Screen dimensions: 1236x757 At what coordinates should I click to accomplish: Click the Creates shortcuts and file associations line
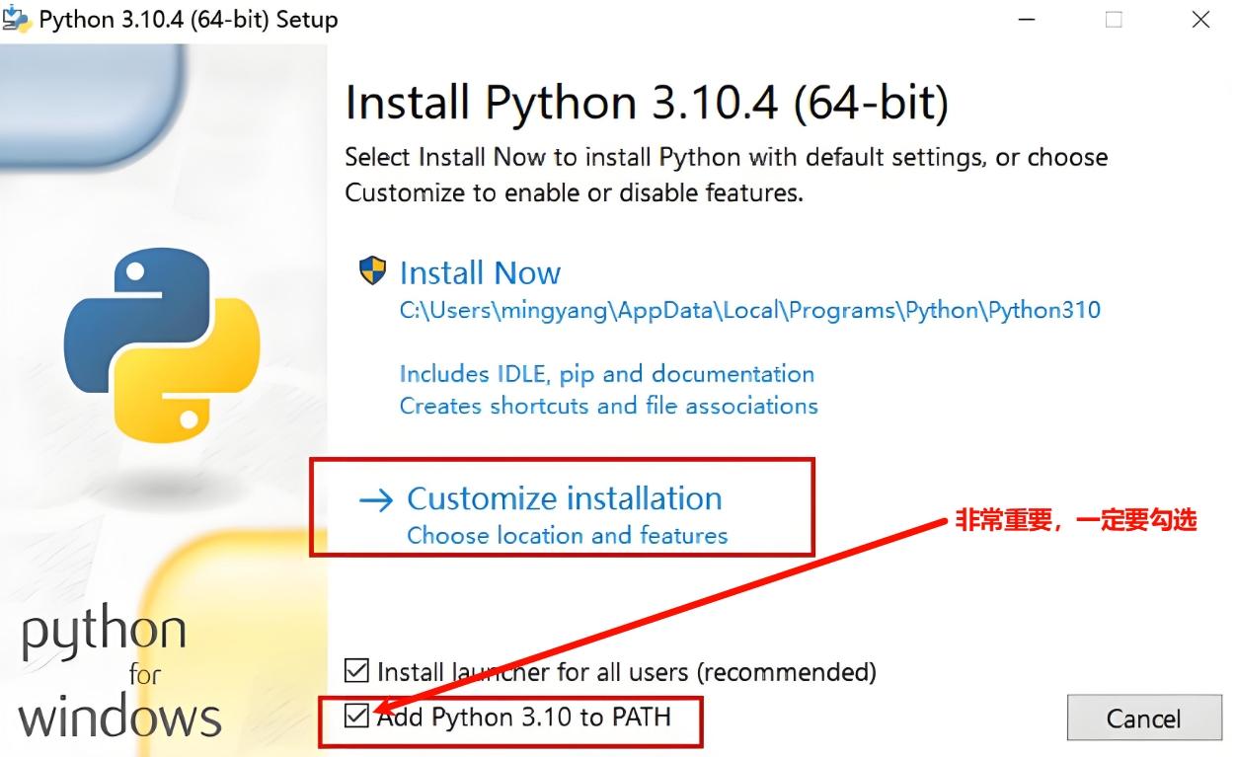(x=608, y=406)
